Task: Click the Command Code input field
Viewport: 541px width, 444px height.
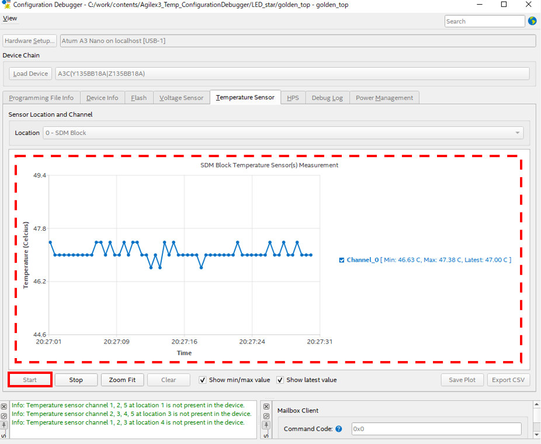Action: pos(436,429)
